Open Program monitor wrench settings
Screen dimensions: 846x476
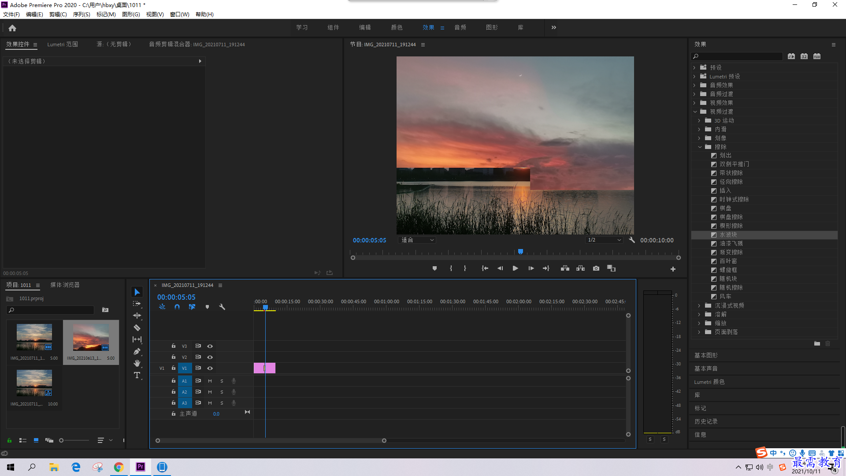(x=632, y=240)
